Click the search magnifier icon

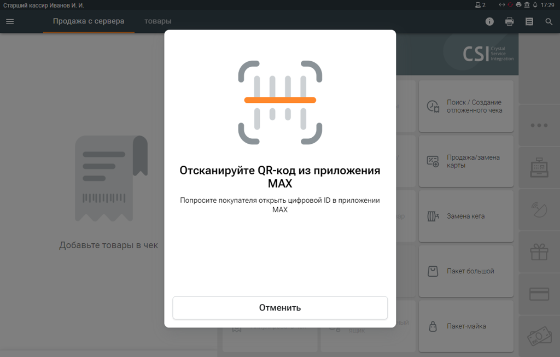click(549, 22)
